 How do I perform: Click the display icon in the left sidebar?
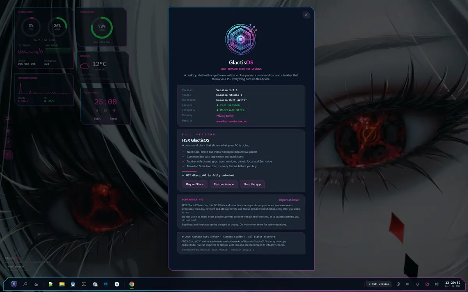click(x=8, y=119)
